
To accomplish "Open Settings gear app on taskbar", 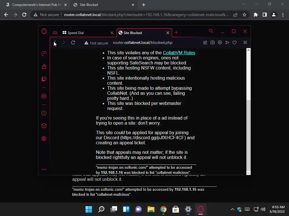I will (188, 209).
